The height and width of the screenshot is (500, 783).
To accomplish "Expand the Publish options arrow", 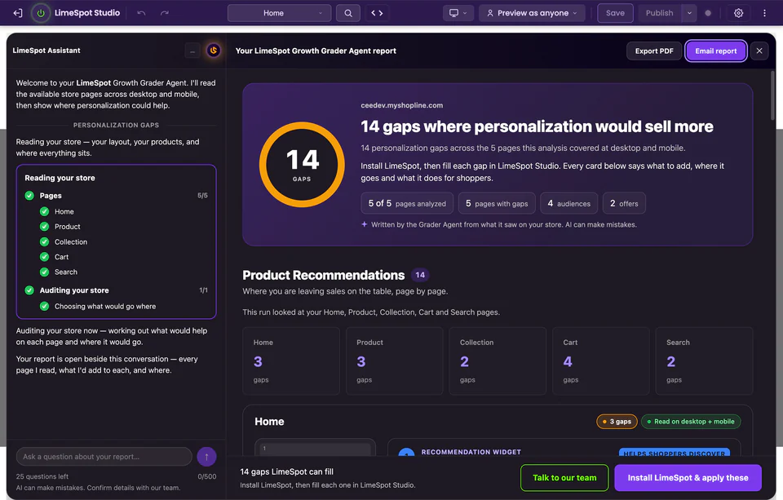I will 689,13.
